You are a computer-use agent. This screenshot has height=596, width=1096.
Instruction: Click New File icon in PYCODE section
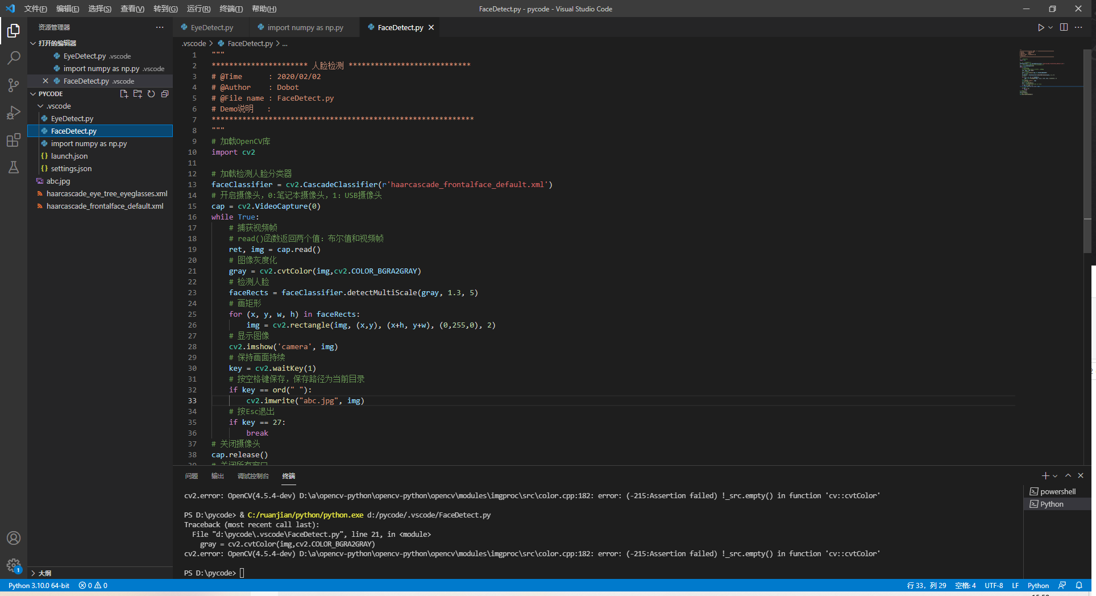pos(124,94)
